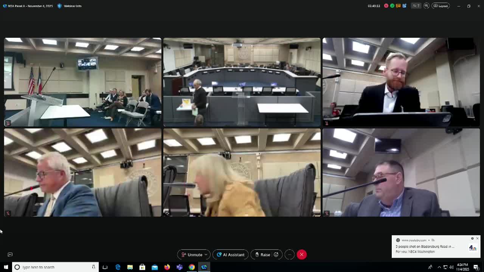Click the orange captions icon in title bar
Image resolution: width=484 pixels, height=272 pixels.
point(398,6)
